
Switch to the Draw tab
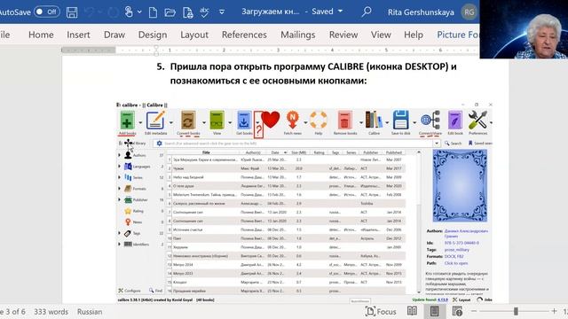(114, 35)
